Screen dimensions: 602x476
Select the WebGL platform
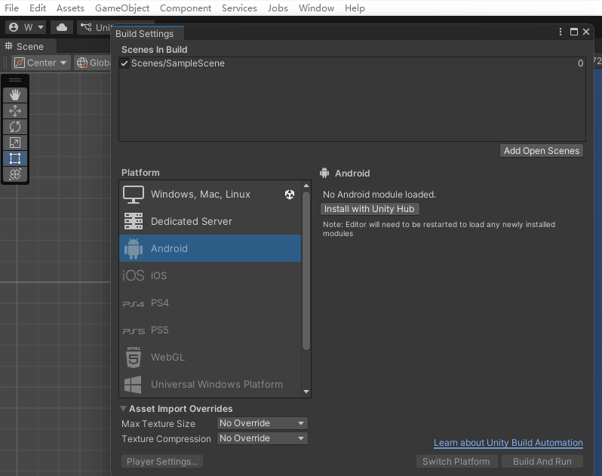coord(210,357)
